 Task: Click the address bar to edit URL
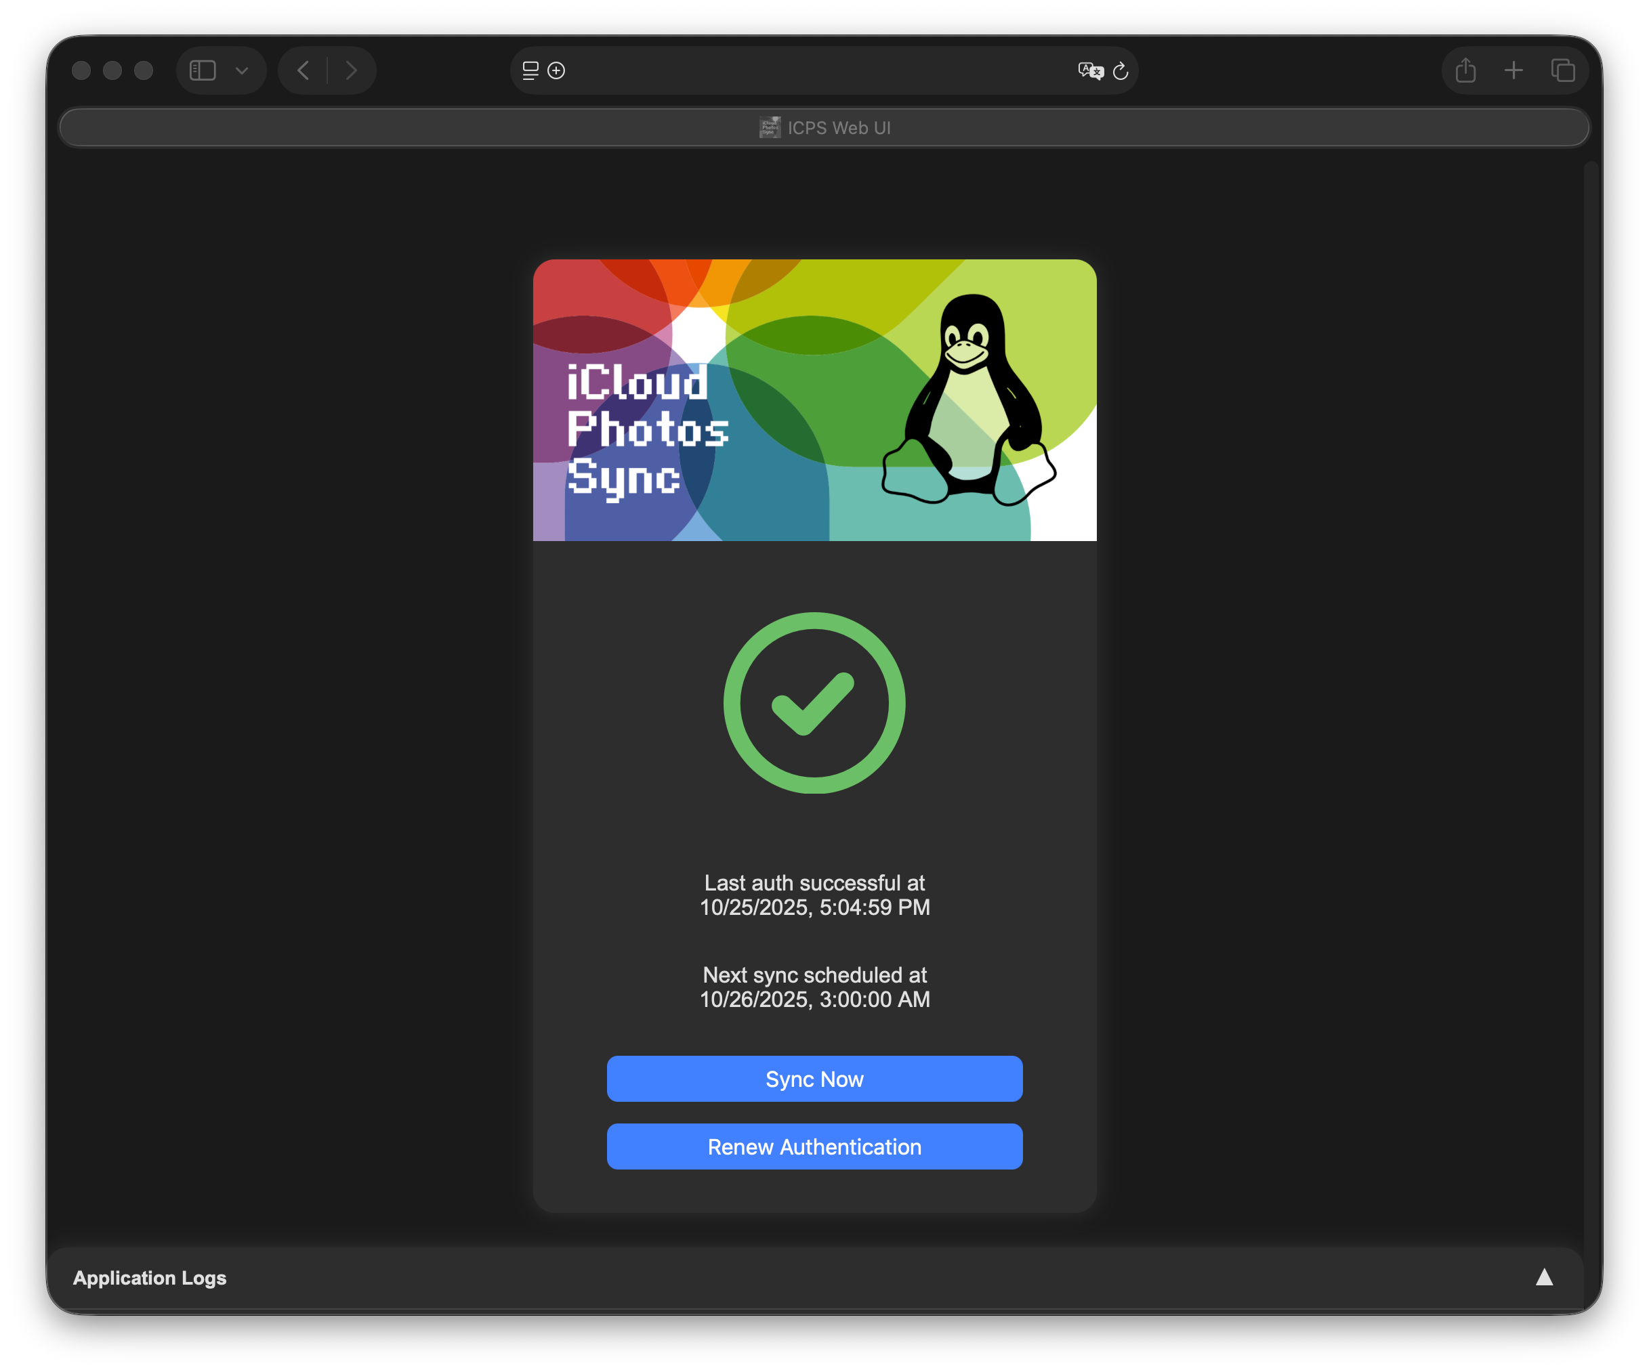pyautogui.click(x=824, y=70)
